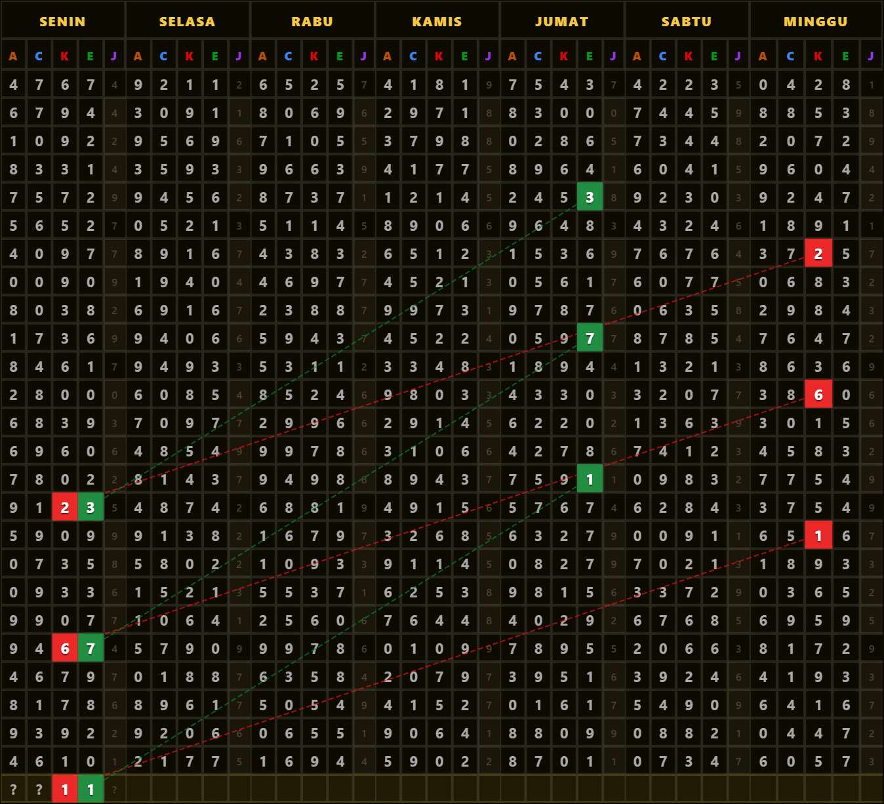
Task: Click red 1 in bottom prediction row
Action: point(64,790)
